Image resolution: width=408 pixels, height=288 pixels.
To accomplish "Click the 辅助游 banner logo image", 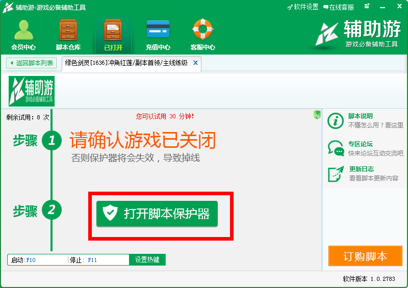I will coord(32,91).
